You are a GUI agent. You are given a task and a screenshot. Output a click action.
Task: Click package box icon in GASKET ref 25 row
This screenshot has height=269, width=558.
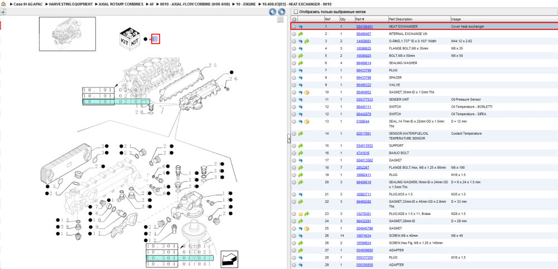[307, 228]
